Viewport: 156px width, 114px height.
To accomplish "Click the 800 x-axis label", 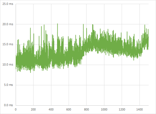I will coord(87,109).
